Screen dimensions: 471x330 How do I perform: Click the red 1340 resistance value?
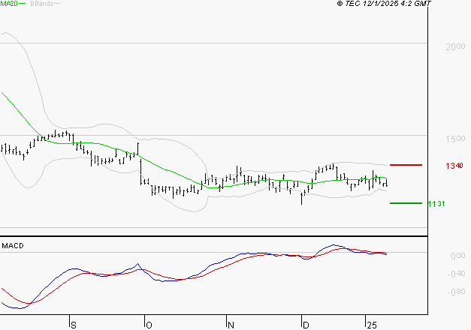coord(454,166)
